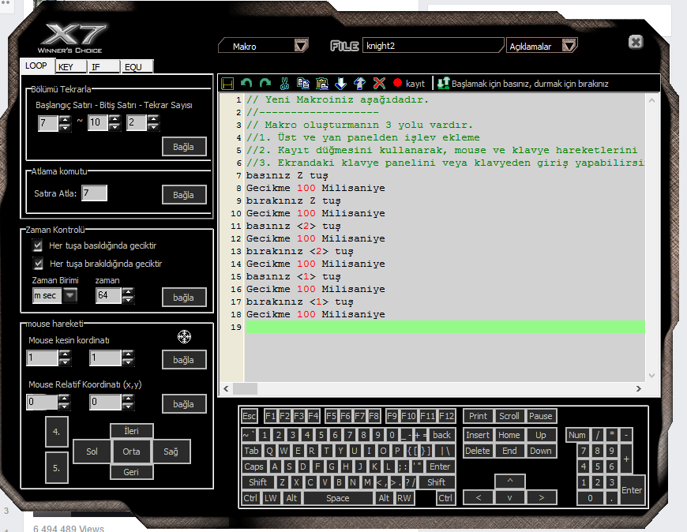The height and width of the screenshot is (532, 687).
Task: Open the Zaman Birimi m sec dropdown
Action: (x=69, y=295)
